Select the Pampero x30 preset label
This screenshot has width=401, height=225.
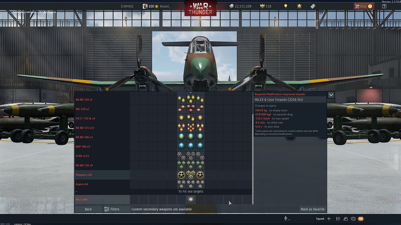(84, 175)
